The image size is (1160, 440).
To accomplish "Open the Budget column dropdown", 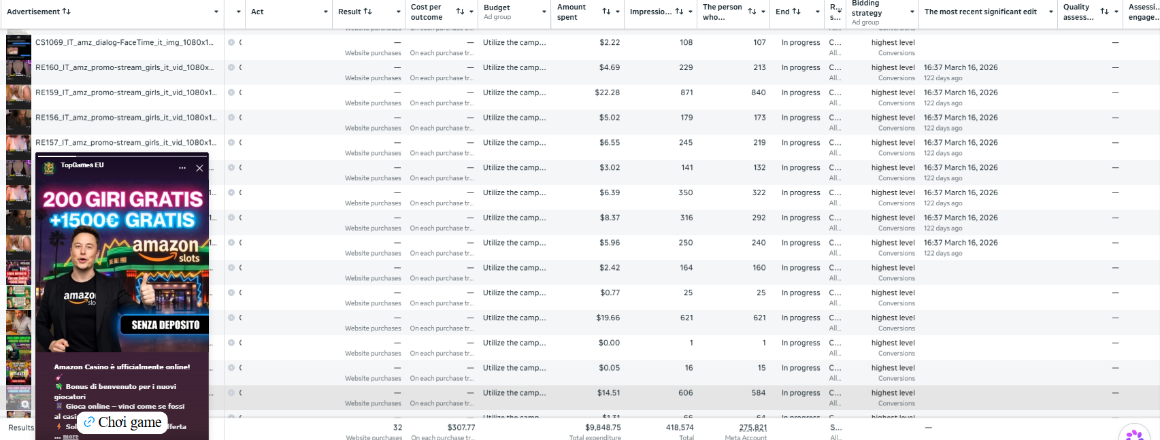I will (x=544, y=12).
